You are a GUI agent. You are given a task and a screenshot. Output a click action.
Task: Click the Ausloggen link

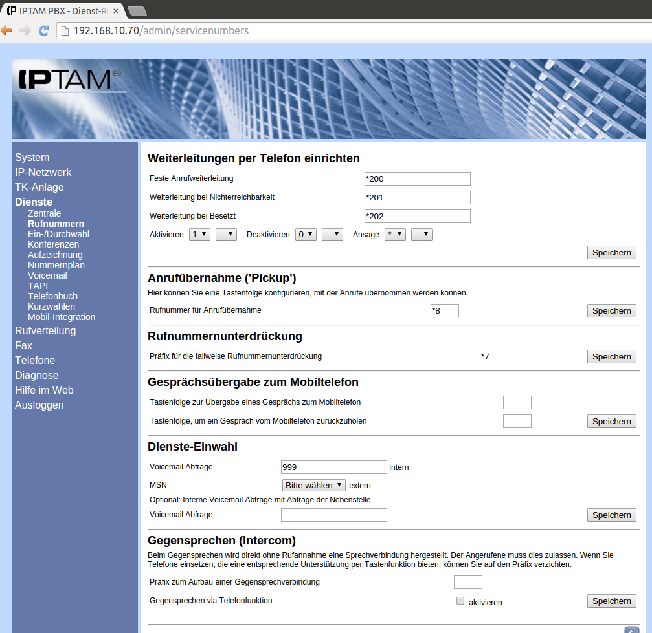(x=39, y=405)
